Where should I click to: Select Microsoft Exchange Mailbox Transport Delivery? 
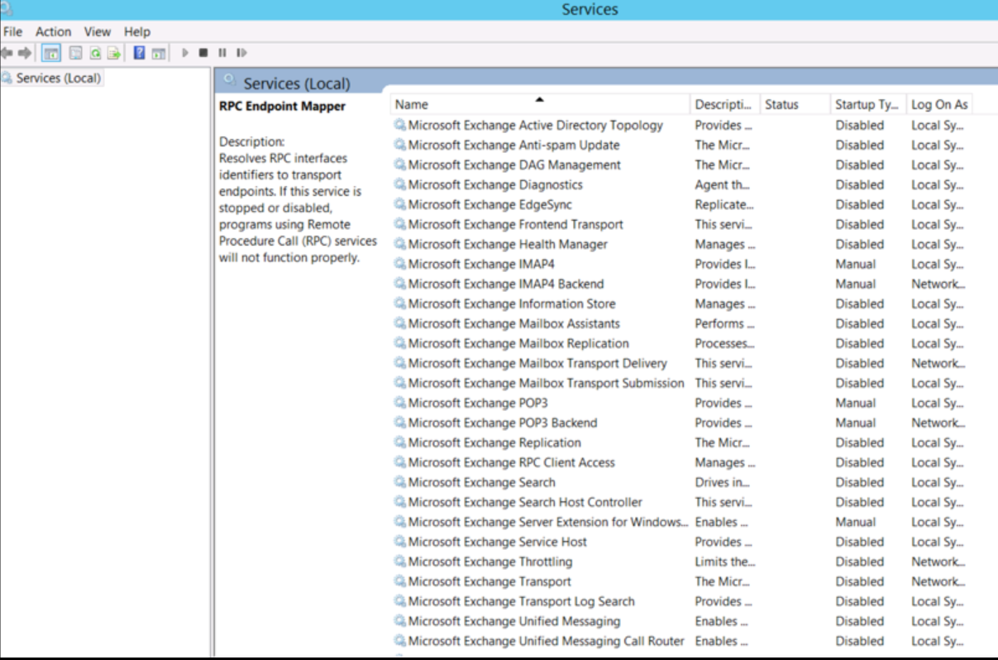click(537, 364)
